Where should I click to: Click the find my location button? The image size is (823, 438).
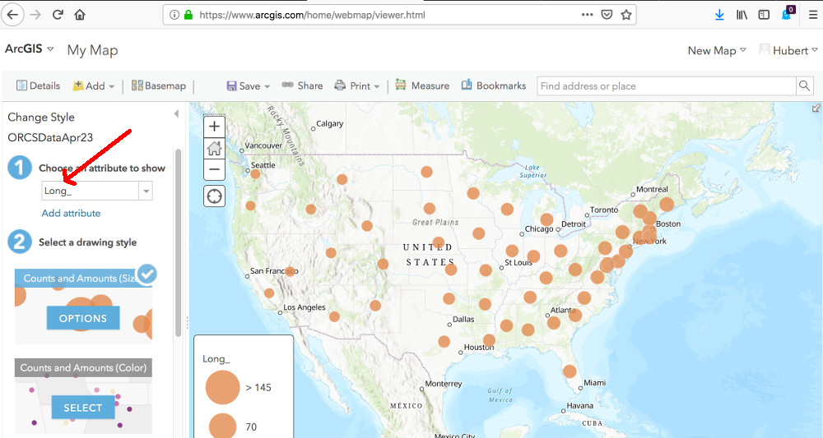pos(214,196)
